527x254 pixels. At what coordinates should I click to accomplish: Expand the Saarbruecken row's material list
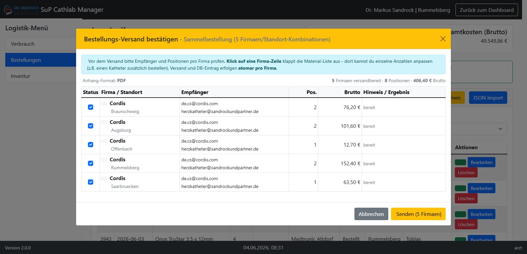[263, 182]
